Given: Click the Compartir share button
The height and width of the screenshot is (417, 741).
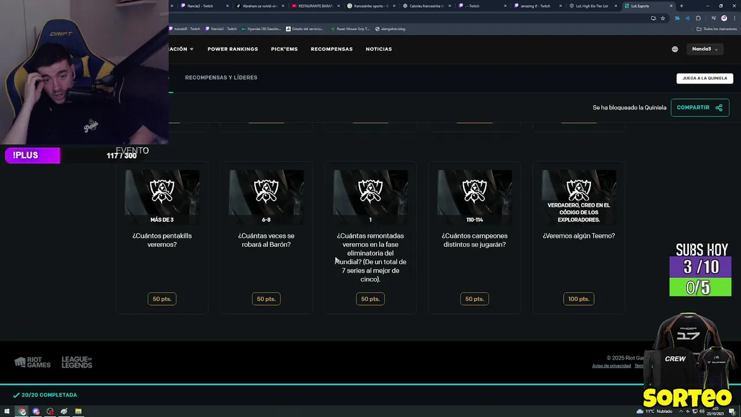Looking at the screenshot, I should (x=700, y=107).
